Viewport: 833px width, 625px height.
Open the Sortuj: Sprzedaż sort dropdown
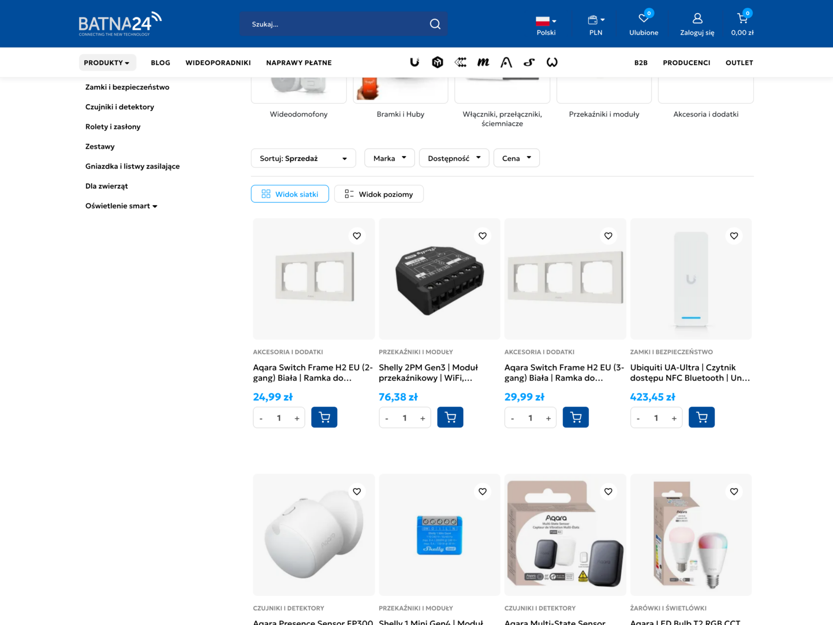303,158
